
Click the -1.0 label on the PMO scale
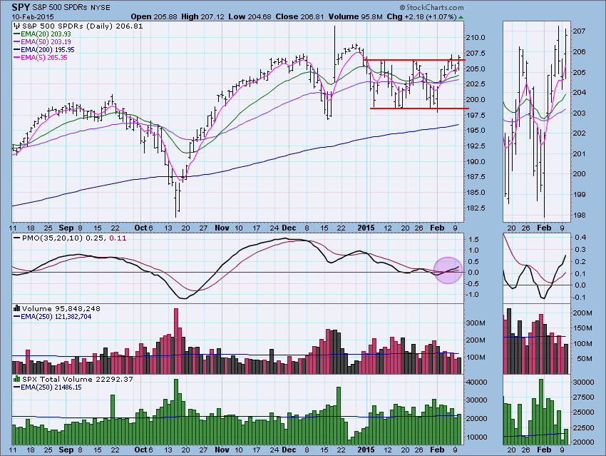pos(472,295)
